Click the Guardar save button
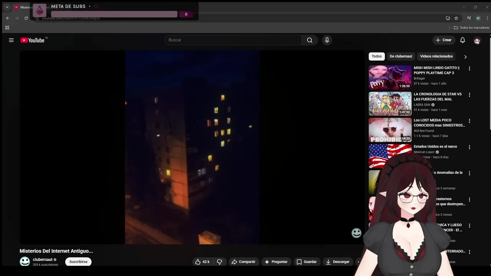Viewport: 491px width, 276px height. coord(306,262)
